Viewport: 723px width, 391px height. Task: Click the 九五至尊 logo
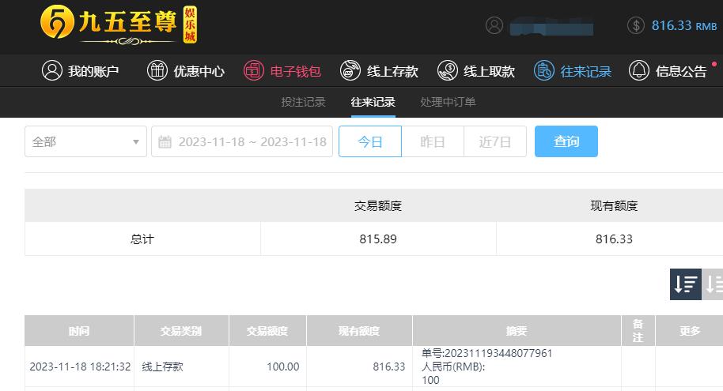(119, 24)
